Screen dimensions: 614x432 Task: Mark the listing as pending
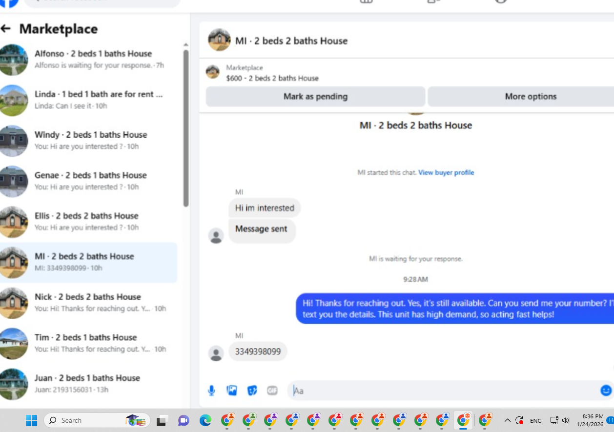pyautogui.click(x=315, y=97)
